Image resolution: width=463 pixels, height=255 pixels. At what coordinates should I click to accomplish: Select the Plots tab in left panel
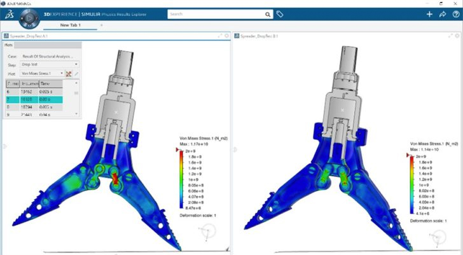(x=8, y=45)
